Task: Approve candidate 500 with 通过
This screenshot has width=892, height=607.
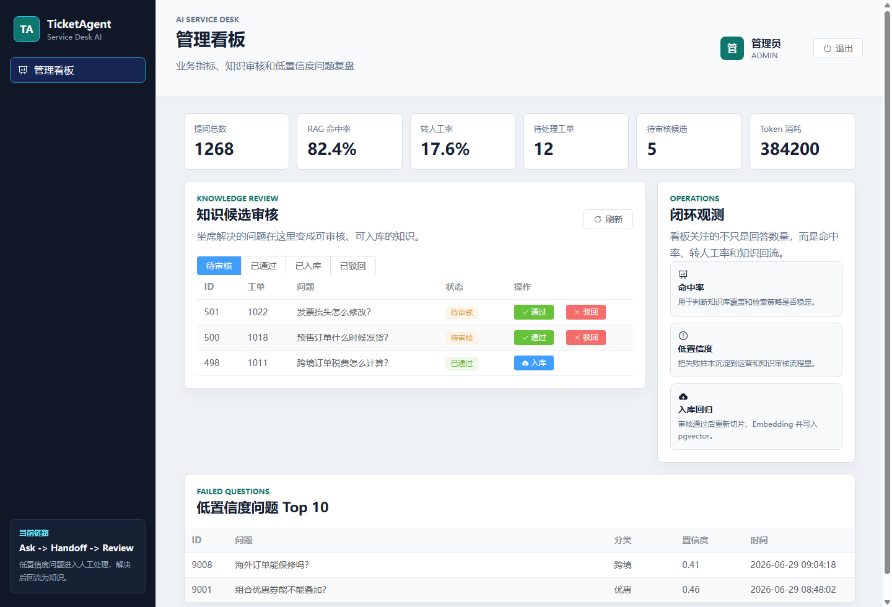Action: click(534, 338)
